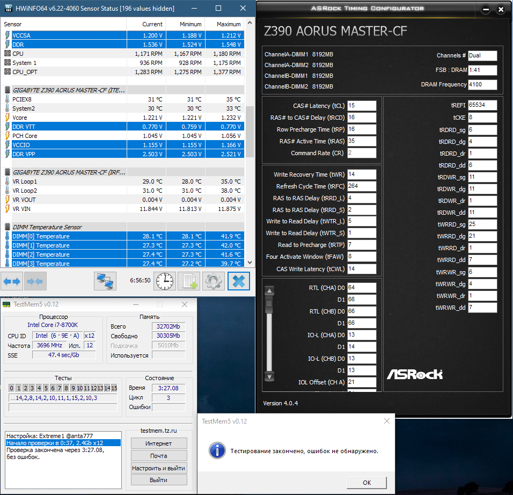Image resolution: width=513 pixels, height=495 pixels.
Task: Click the DIMM[3] Temperature sensor row
Action: pos(124,263)
